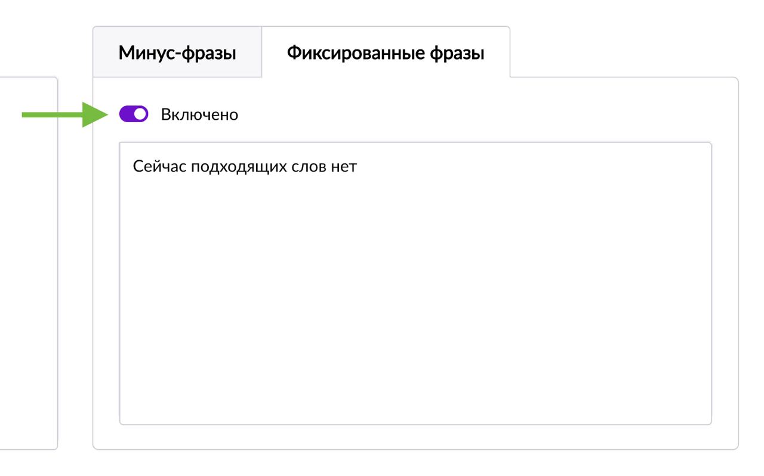Click the white knob of the purple toggle
Image resolution: width=764 pixels, height=476 pixels.
[x=140, y=114]
